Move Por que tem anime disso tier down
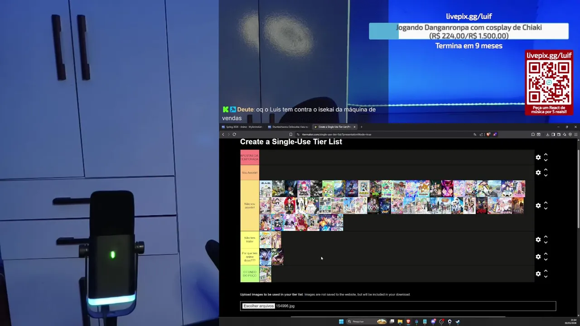580x326 pixels. click(x=546, y=259)
